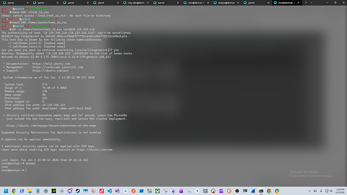Close the mcp-dev@devhub tab
Image resolution: width=347 pixels, height=195 pixels.
click(148, 2)
